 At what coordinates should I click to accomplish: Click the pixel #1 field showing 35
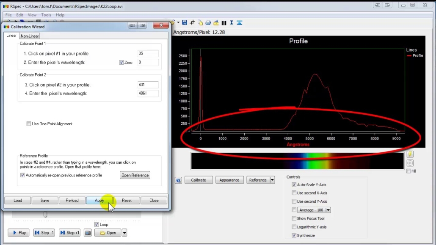point(148,53)
